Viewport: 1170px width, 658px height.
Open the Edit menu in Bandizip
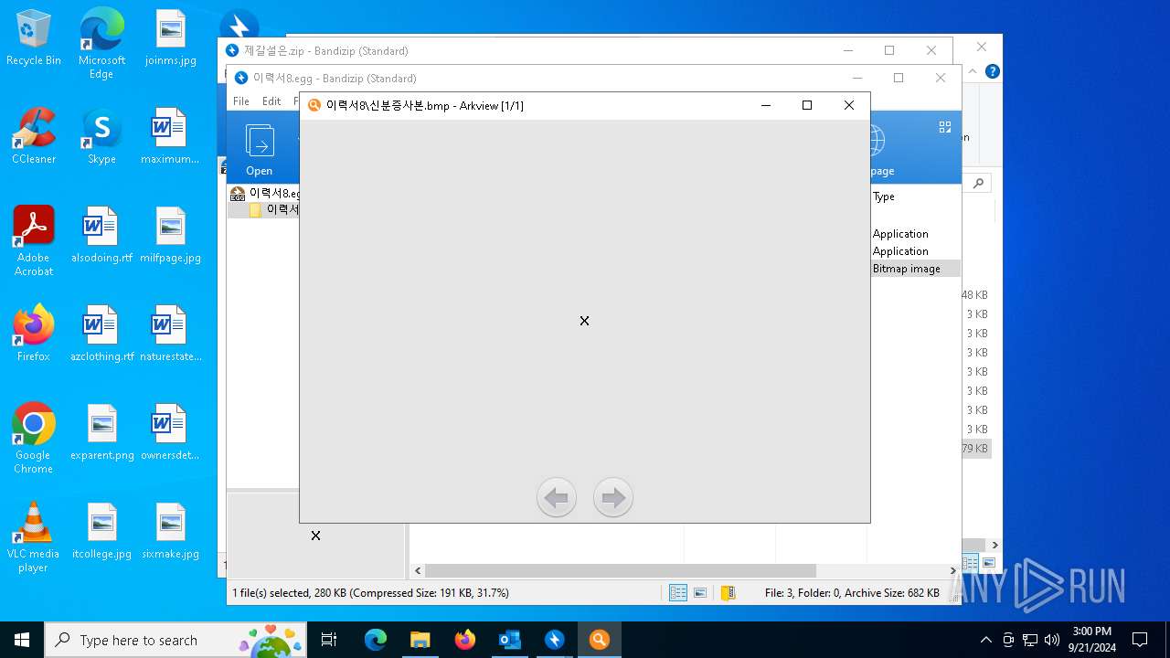[x=271, y=101]
